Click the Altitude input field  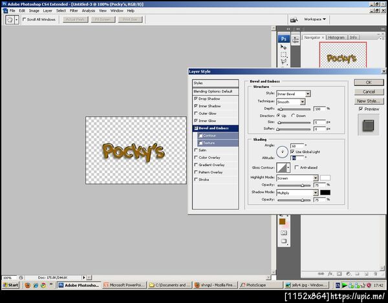click(297, 158)
